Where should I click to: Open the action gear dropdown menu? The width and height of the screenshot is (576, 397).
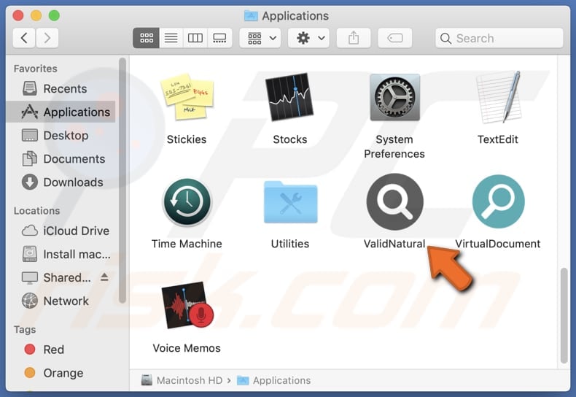(x=309, y=38)
